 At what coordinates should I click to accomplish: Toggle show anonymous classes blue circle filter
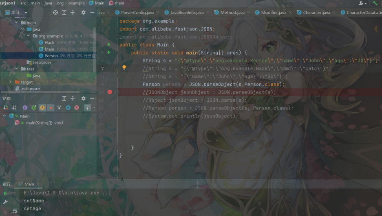(68, 107)
